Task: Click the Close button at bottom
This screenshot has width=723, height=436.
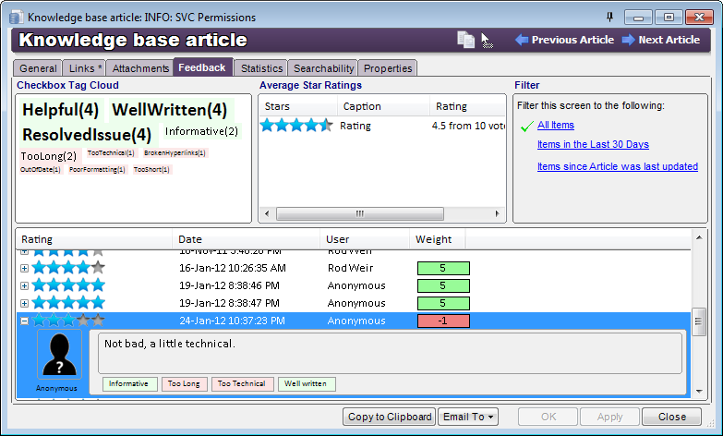Action: 672,417
